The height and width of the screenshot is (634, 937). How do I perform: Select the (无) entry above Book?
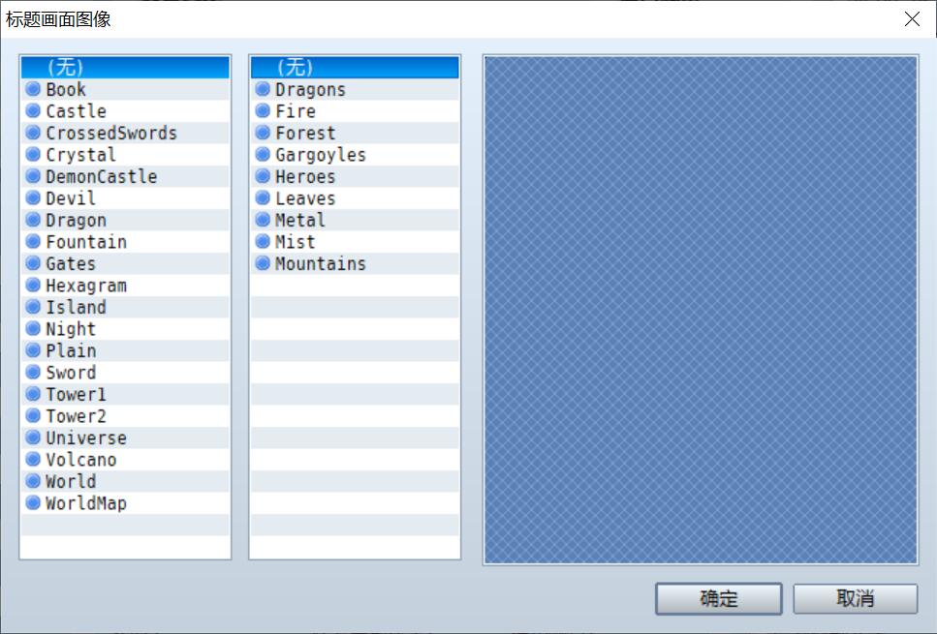(x=125, y=68)
